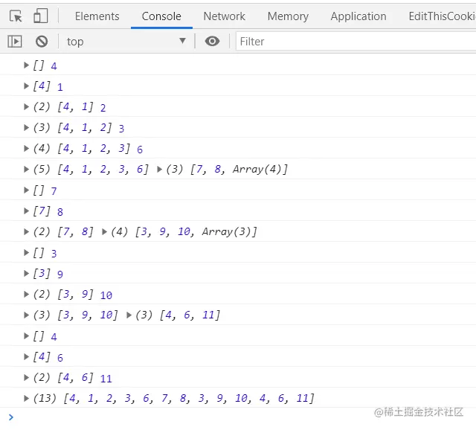Click the console prompt input line
Viewport: 476px width, 430px height.
click(x=238, y=417)
